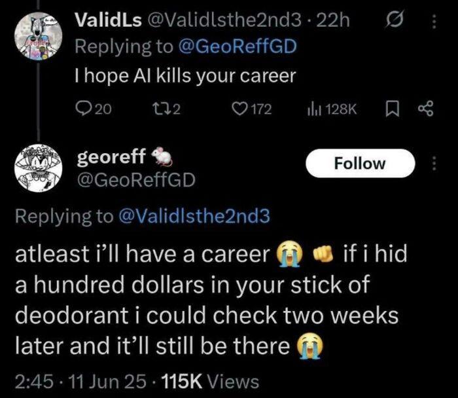
Task: Click the ValidLs display name
Action: coord(109,20)
